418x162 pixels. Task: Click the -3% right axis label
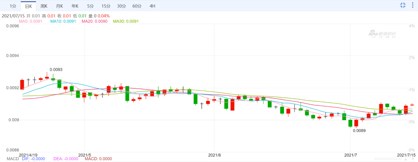(411, 121)
